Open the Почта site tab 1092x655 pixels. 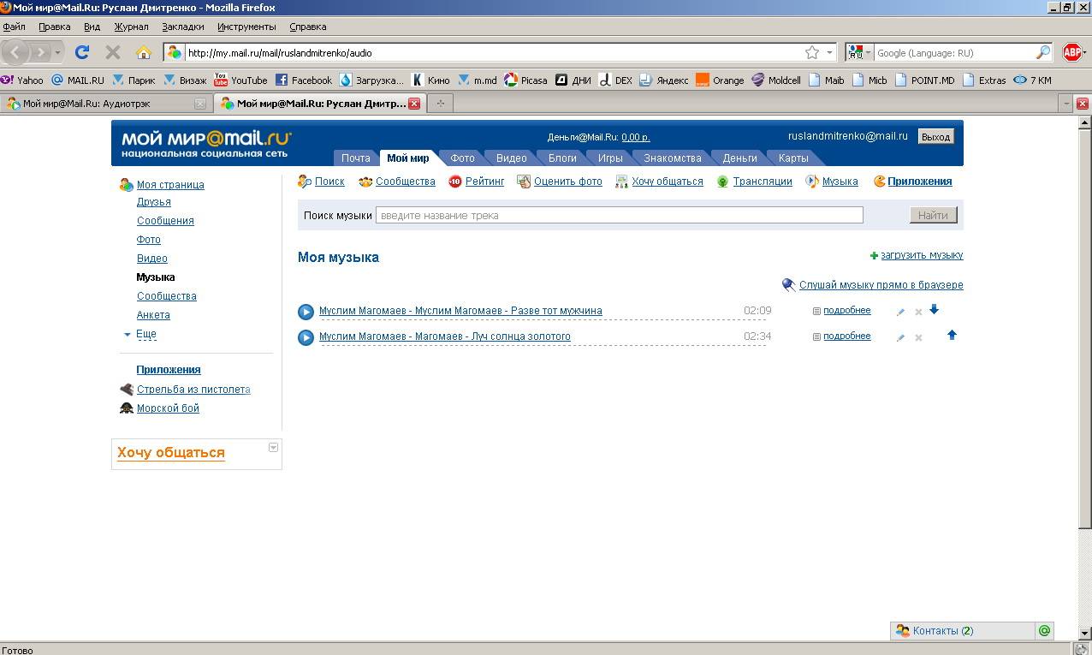pos(356,158)
